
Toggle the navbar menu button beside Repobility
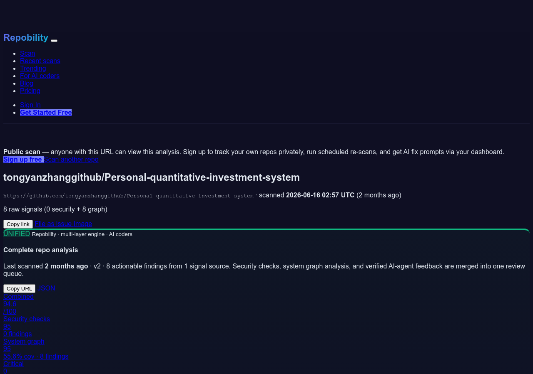[54, 40]
